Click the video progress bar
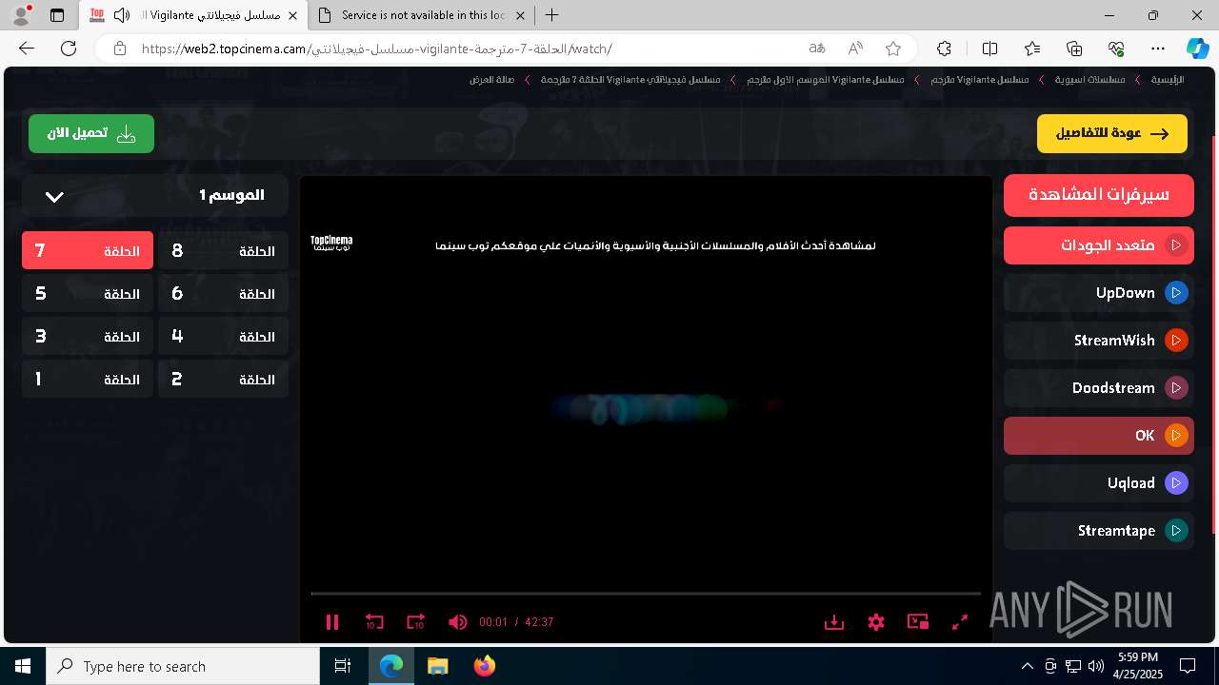 [x=646, y=594]
